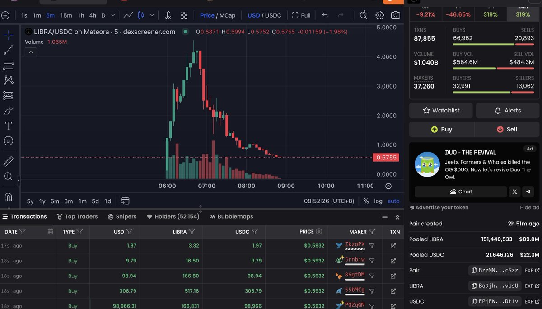
Task: Select the ruler measure tool
Action: (x=8, y=161)
